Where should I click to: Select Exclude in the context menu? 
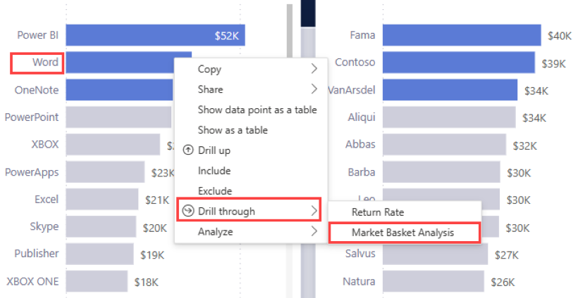coord(215,191)
